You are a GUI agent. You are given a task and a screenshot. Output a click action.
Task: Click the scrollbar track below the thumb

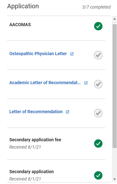click(x=114, y=162)
